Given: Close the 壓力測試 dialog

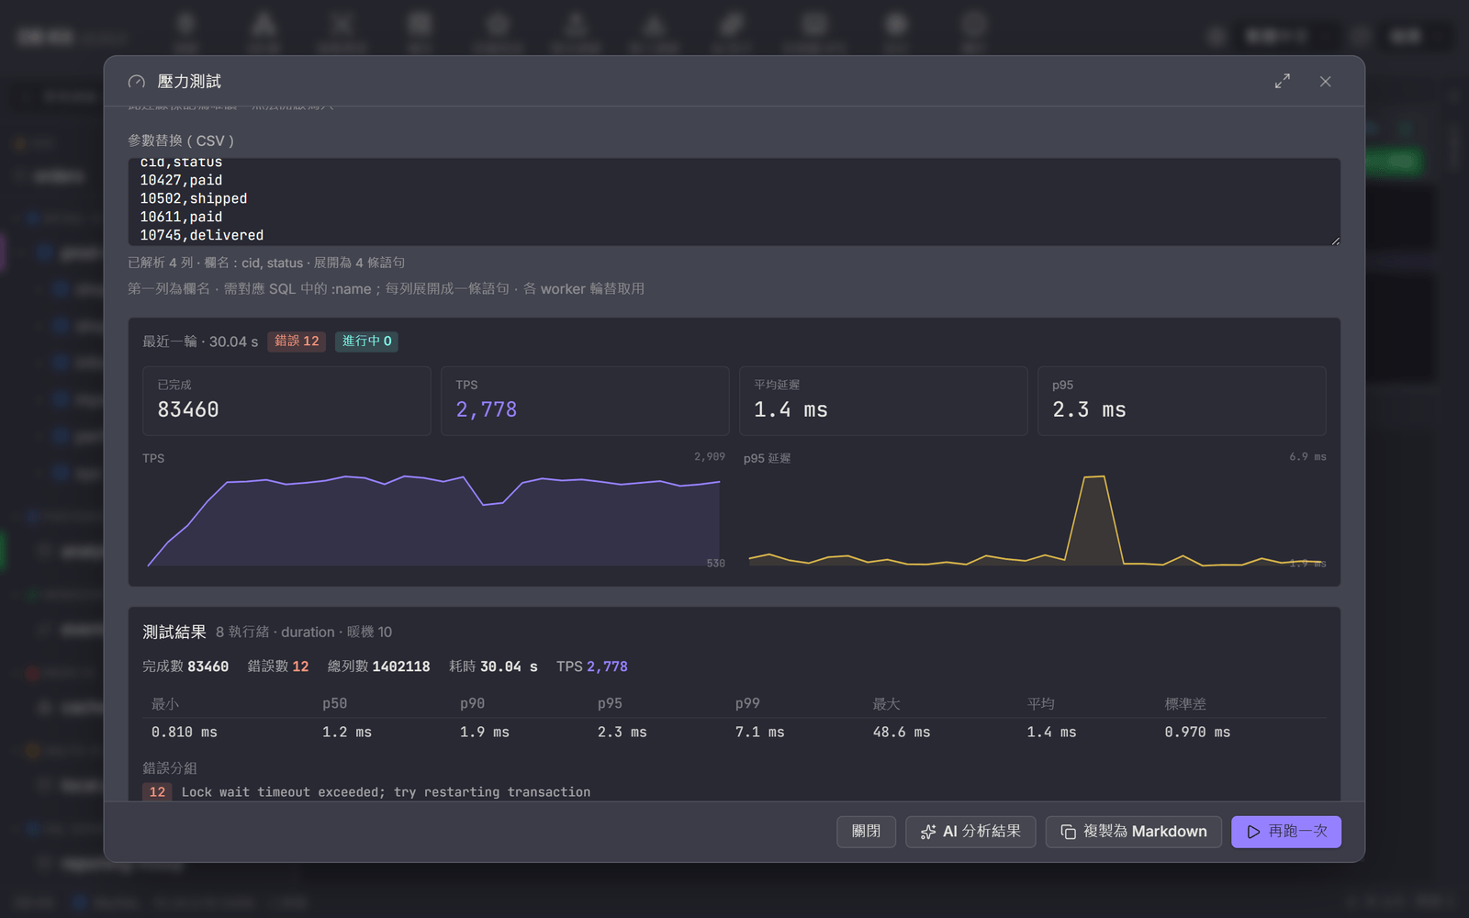Looking at the screenshot, I should pyautogui.click(x=1326, y=81).
